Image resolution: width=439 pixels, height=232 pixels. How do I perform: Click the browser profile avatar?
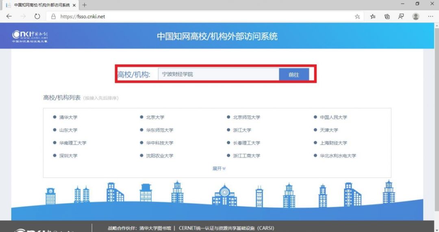tap(416, 17)
